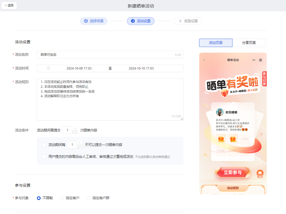This screenshot has width=286, height=214.
Task: Click the number 2 step badge
Action: (x=133, y=21)
